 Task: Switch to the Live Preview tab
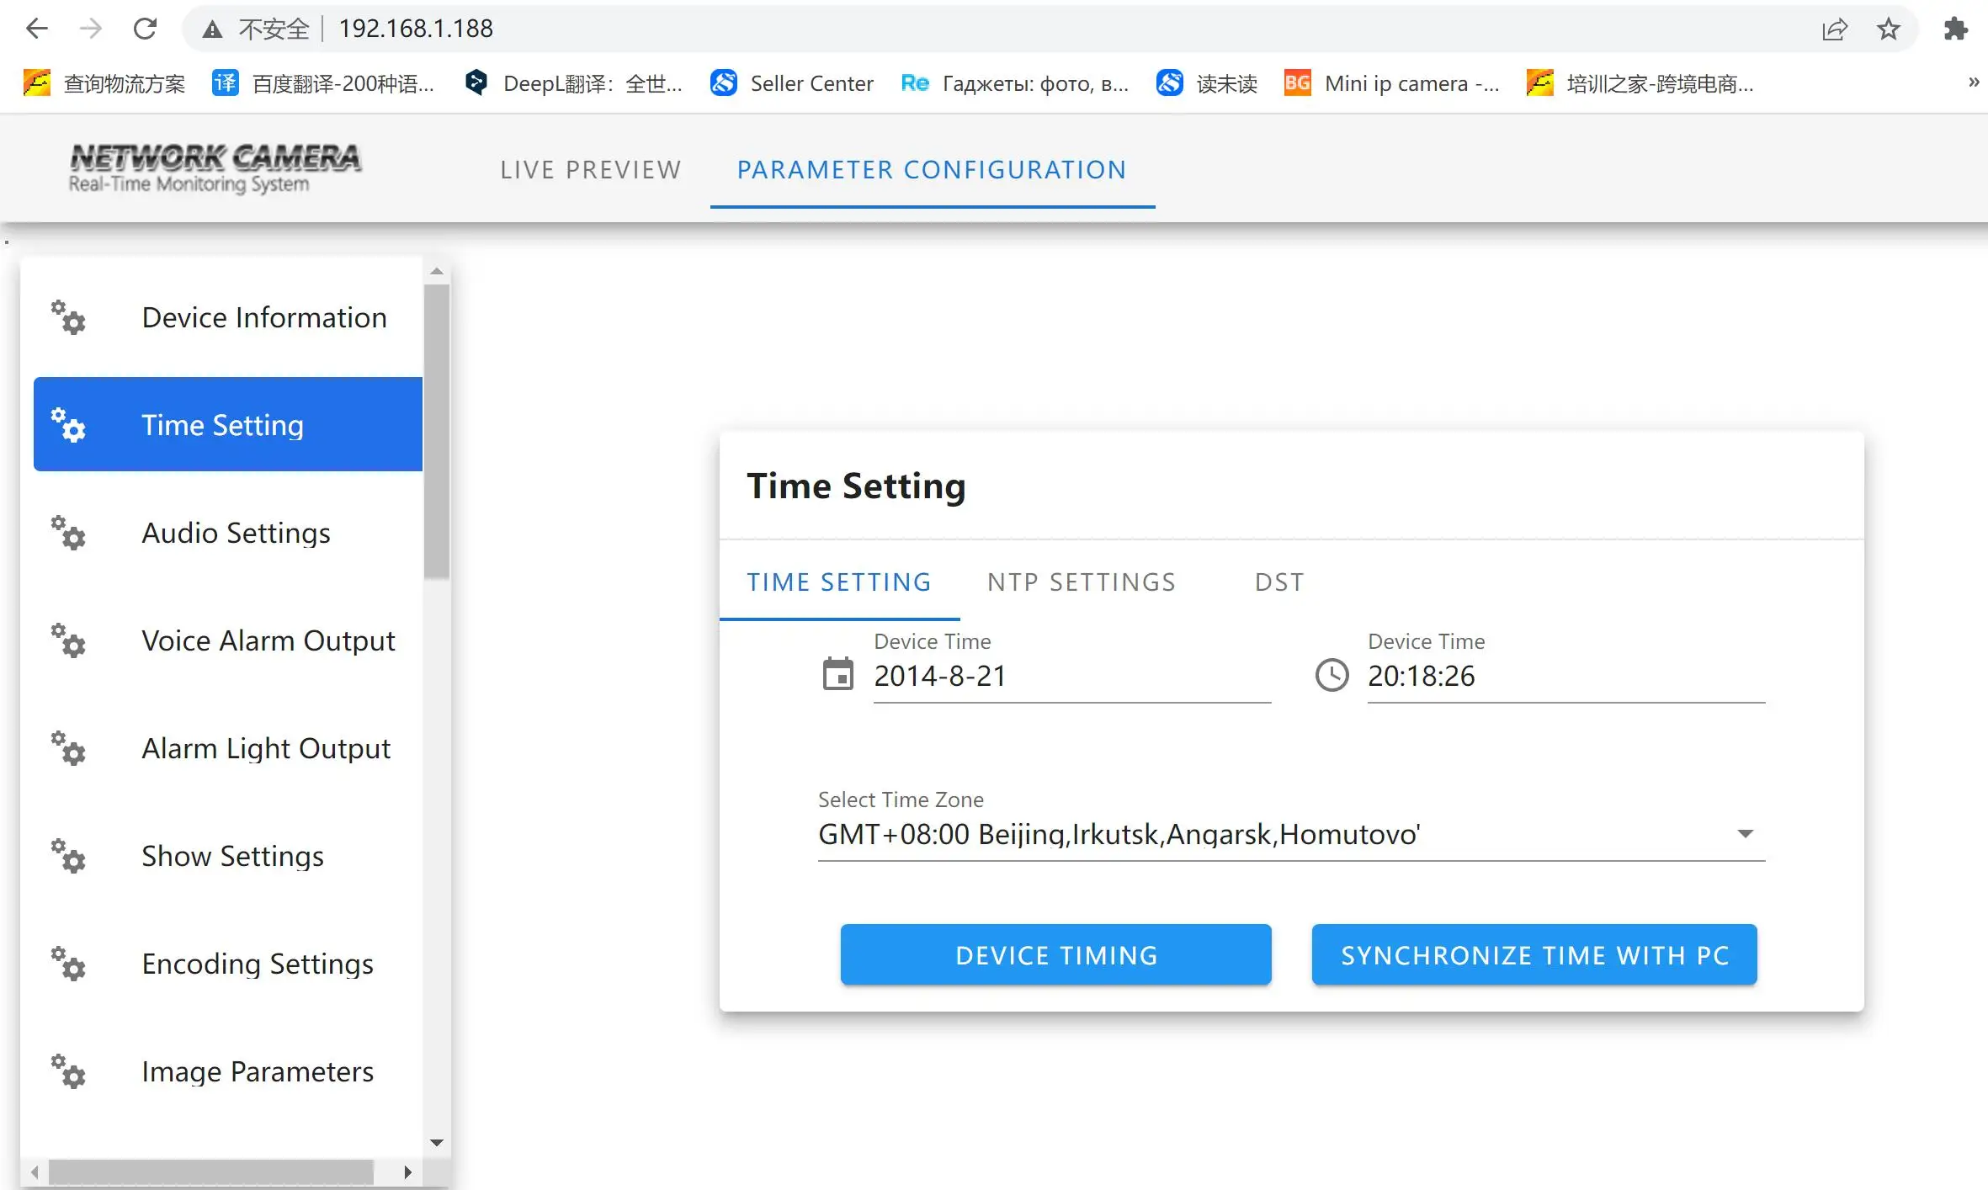pos(590,169)
